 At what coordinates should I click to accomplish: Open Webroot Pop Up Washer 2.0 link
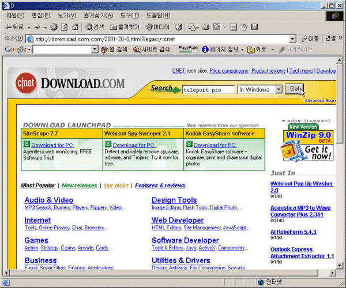[x=302, y=187]
